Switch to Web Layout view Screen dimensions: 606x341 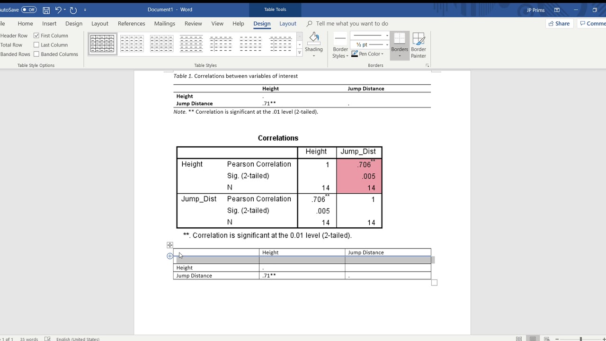pos(547,339)
